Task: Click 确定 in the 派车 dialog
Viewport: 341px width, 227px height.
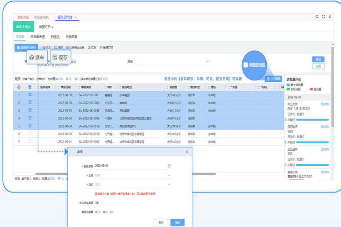Action: pos(177,222)
